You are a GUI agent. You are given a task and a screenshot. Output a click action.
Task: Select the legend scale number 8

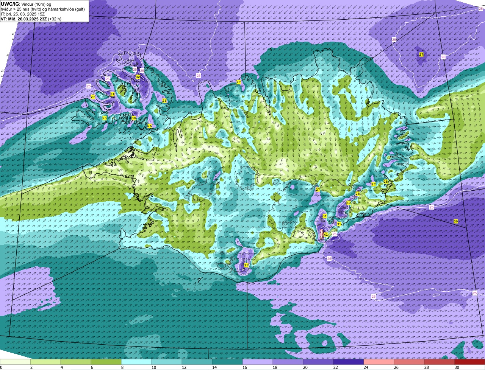(122, 367)
